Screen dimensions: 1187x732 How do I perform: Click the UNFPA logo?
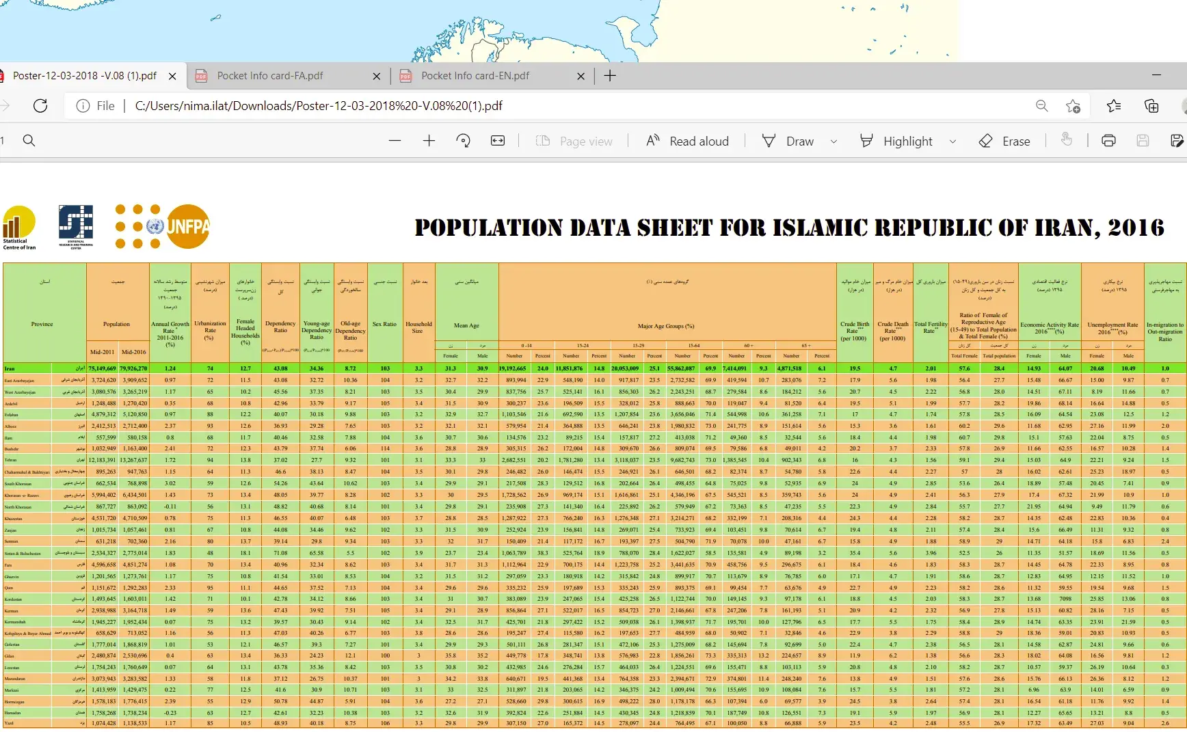point(163,226)
